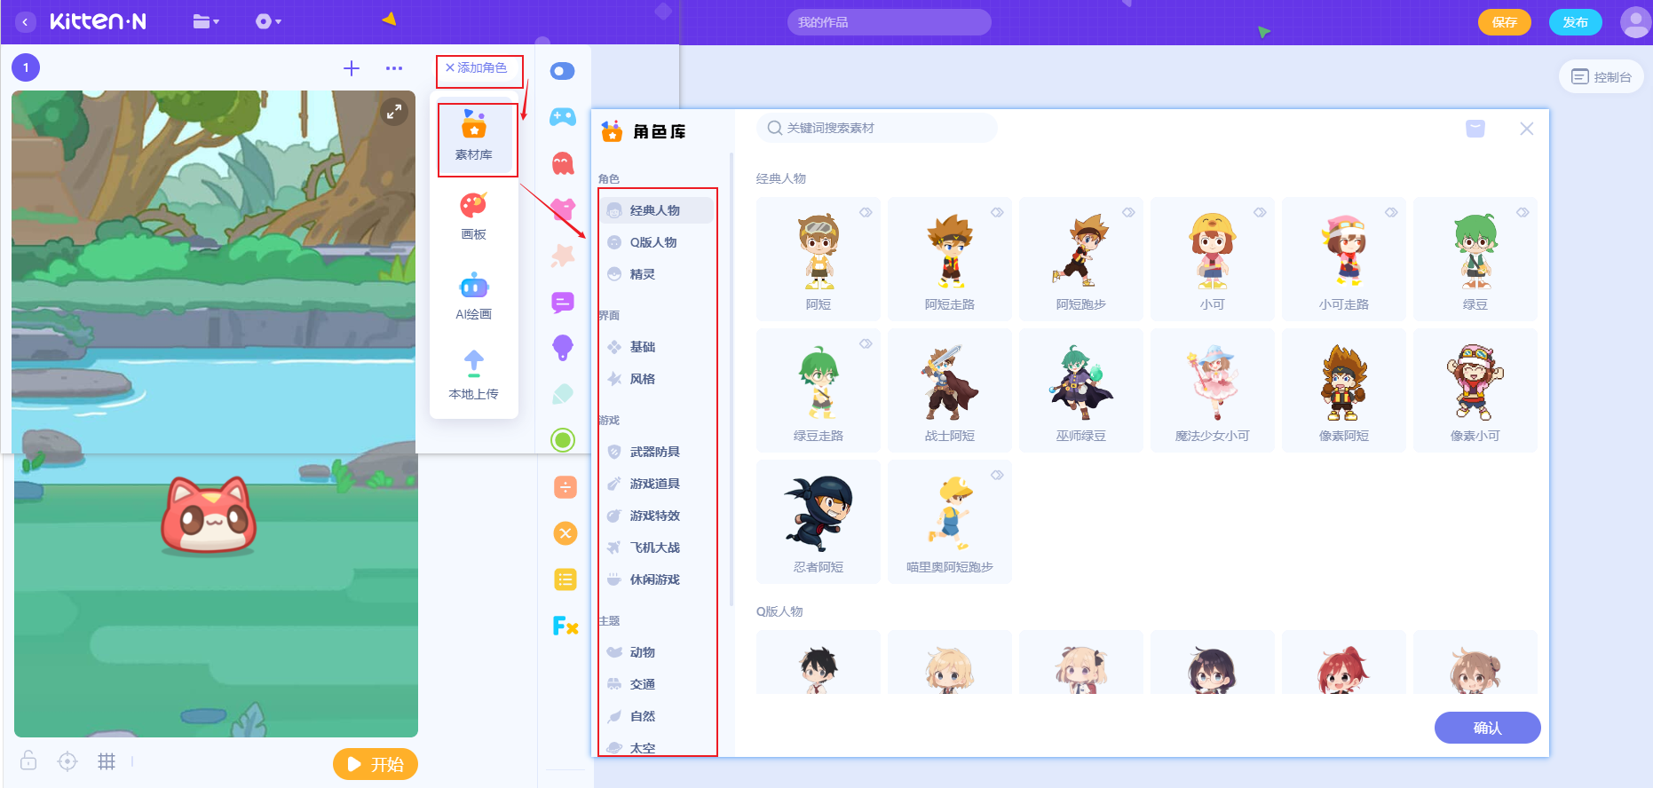
Task: Select the 游戏特效 category
Action: click(657, 516)
